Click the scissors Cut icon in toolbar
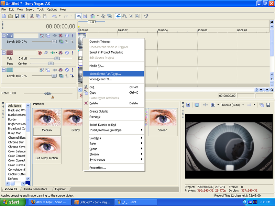The width and height of the screenshot is (275, 206). click(x=32, y=16)
